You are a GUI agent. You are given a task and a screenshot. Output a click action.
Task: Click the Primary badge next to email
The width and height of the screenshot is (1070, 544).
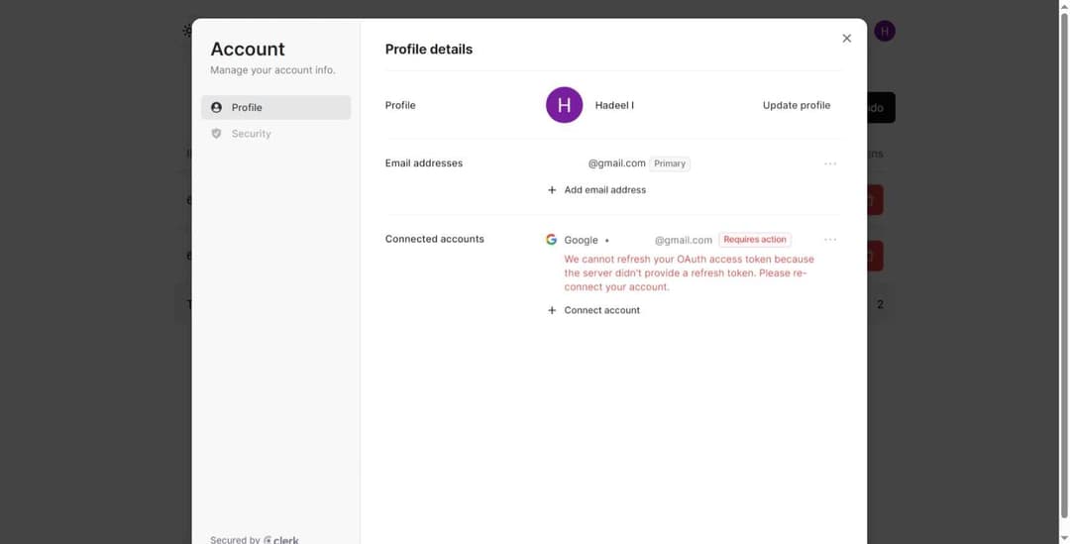pos(670,163)
